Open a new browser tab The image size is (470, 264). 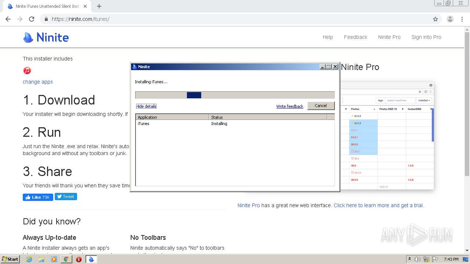coord(99,6)
